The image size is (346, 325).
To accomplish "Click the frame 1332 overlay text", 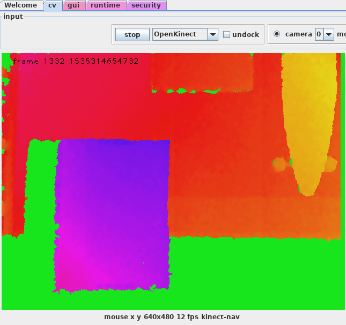I will click(x=76, y=61).
